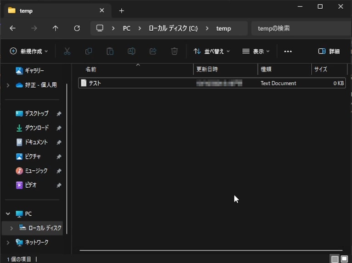Click the Paste clipboard icon
This screenshot has height=263, width=352.
(x=110, y=51)
